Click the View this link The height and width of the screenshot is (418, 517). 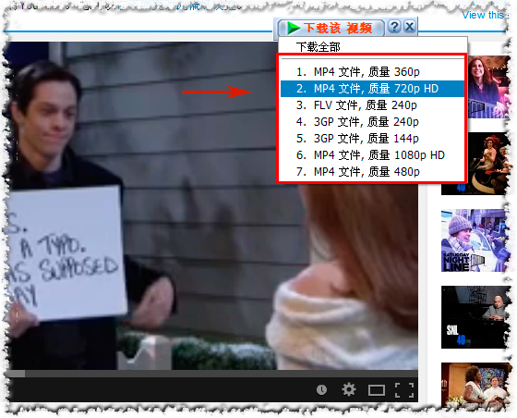point(484,15)
